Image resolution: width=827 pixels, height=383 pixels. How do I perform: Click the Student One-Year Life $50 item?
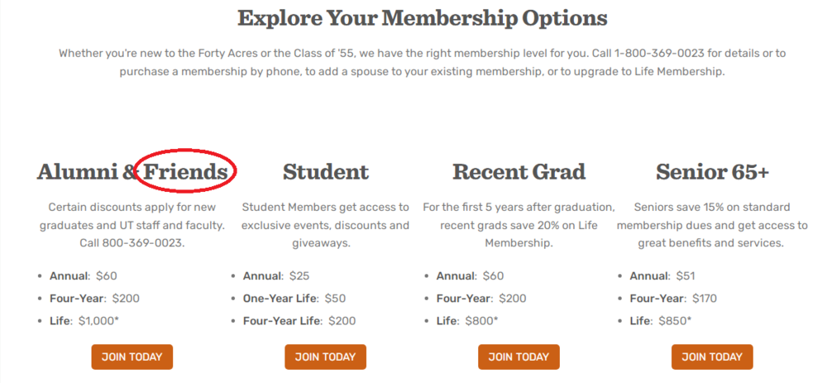click(294, 298)
